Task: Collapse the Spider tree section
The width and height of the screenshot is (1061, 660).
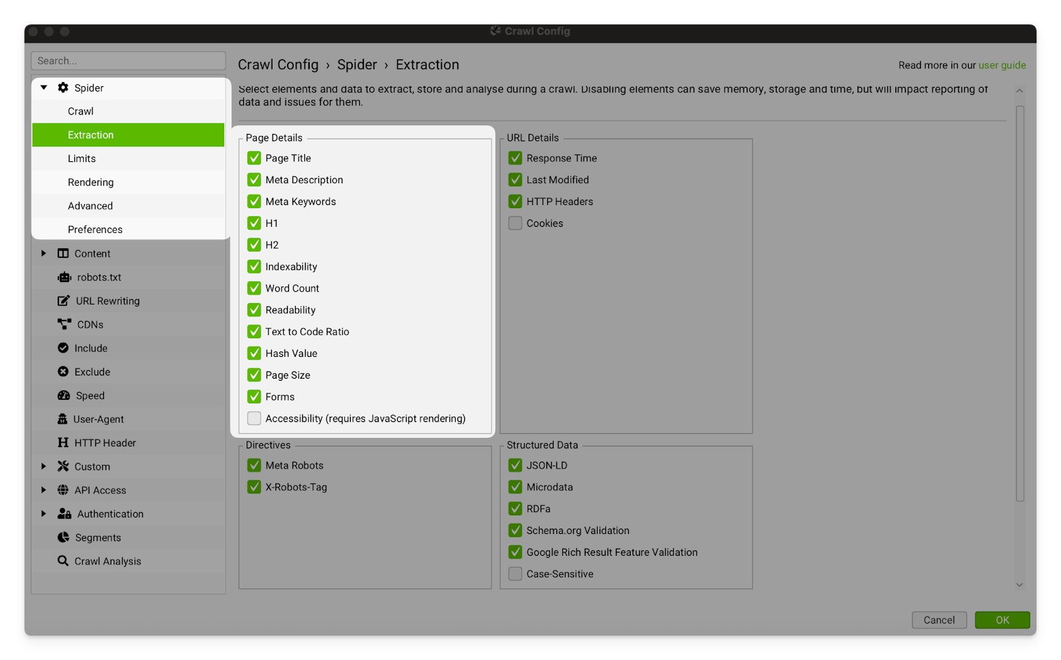Action: [44, 88]
